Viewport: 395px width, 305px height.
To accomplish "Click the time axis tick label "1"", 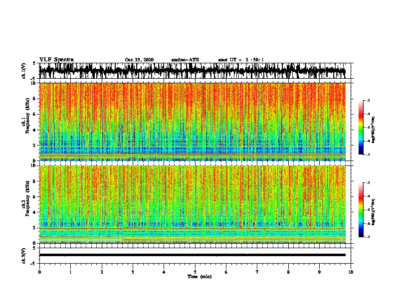I will pyautogui.click(x=70, y=272).
